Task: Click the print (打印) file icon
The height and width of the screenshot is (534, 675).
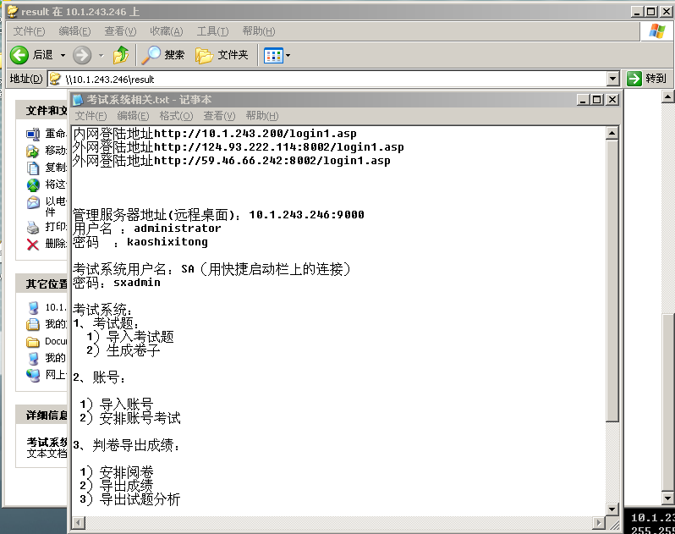Action: pos(33,227)
